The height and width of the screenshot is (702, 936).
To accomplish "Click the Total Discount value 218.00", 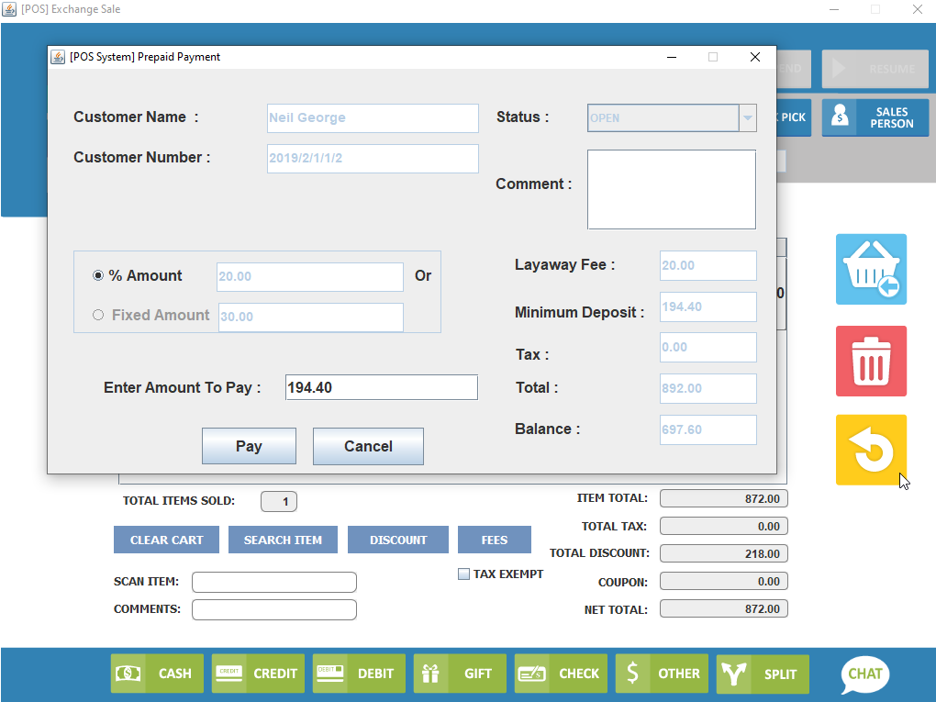I will 723,553.
